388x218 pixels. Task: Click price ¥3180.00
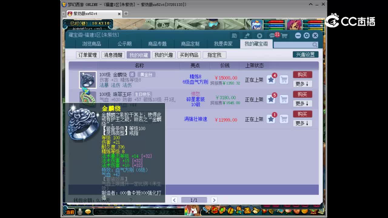click(226, 97)
